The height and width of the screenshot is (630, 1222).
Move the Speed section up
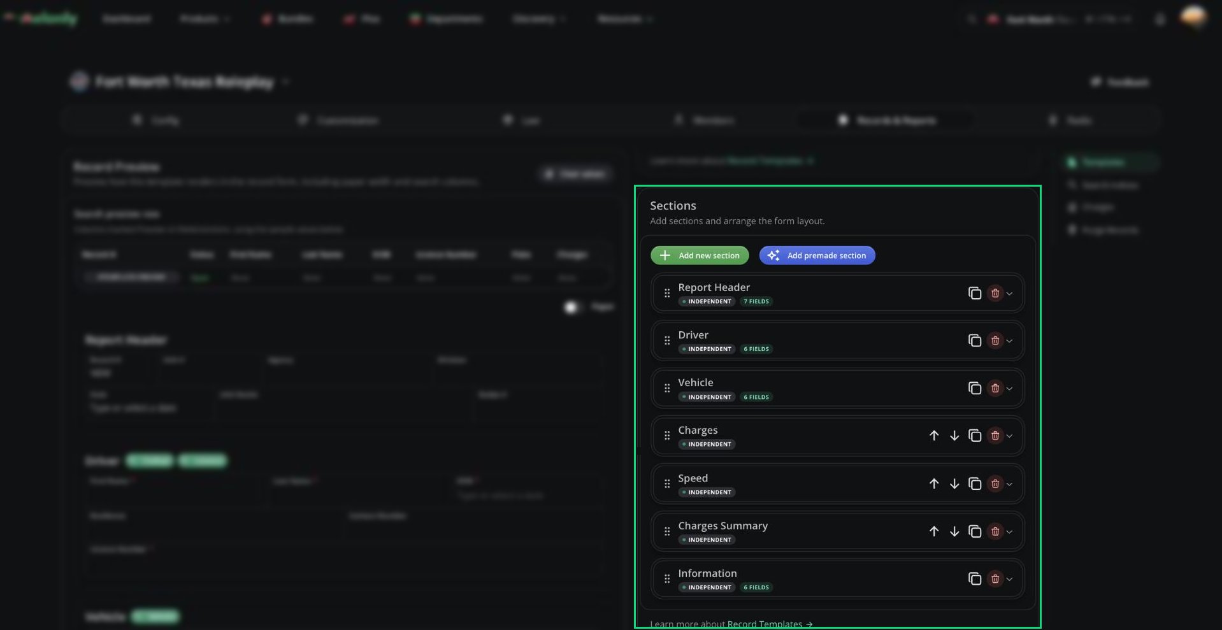[933, 483]
